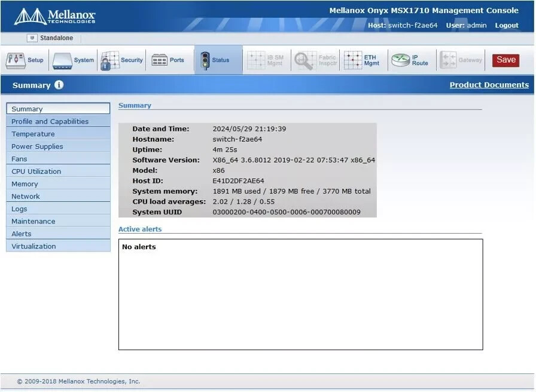Click the uptime value 4m 25s
The image size is (536, 392).
point(224,149)
